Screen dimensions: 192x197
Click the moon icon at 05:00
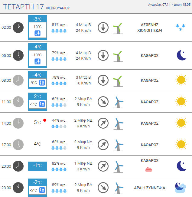[x=181, y=55]
